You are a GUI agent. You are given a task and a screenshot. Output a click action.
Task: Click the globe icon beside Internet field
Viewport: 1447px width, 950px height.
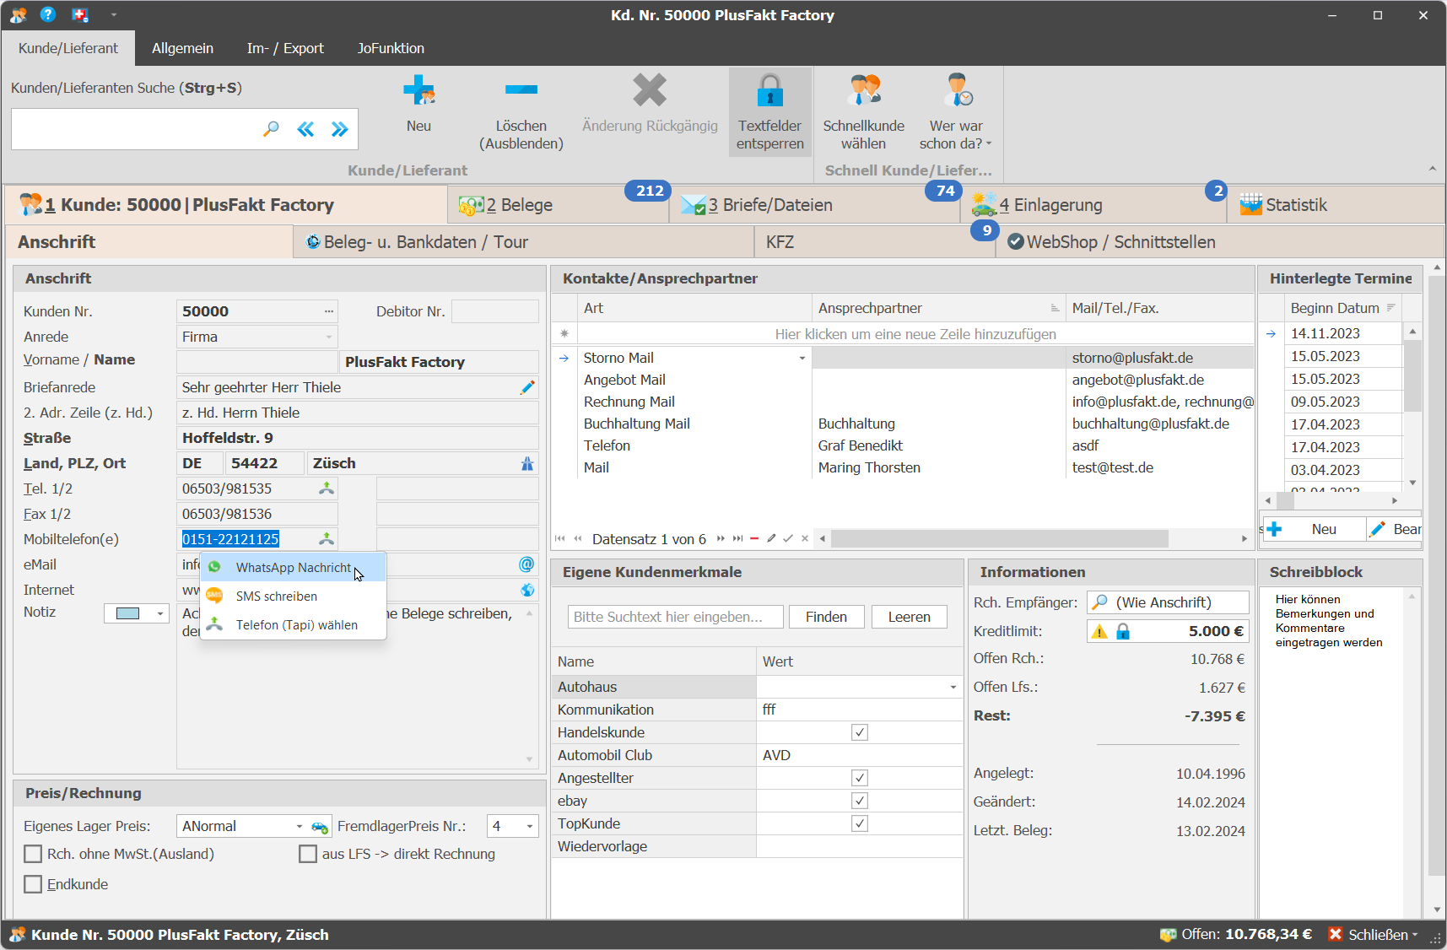[527, 590]
